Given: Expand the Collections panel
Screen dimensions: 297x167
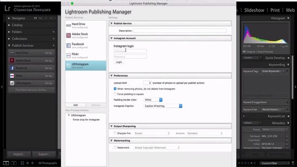Looking at the screenshot, I should 9,39.
